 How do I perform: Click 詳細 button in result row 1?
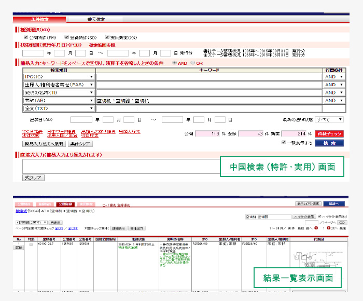tap(19, 248)
